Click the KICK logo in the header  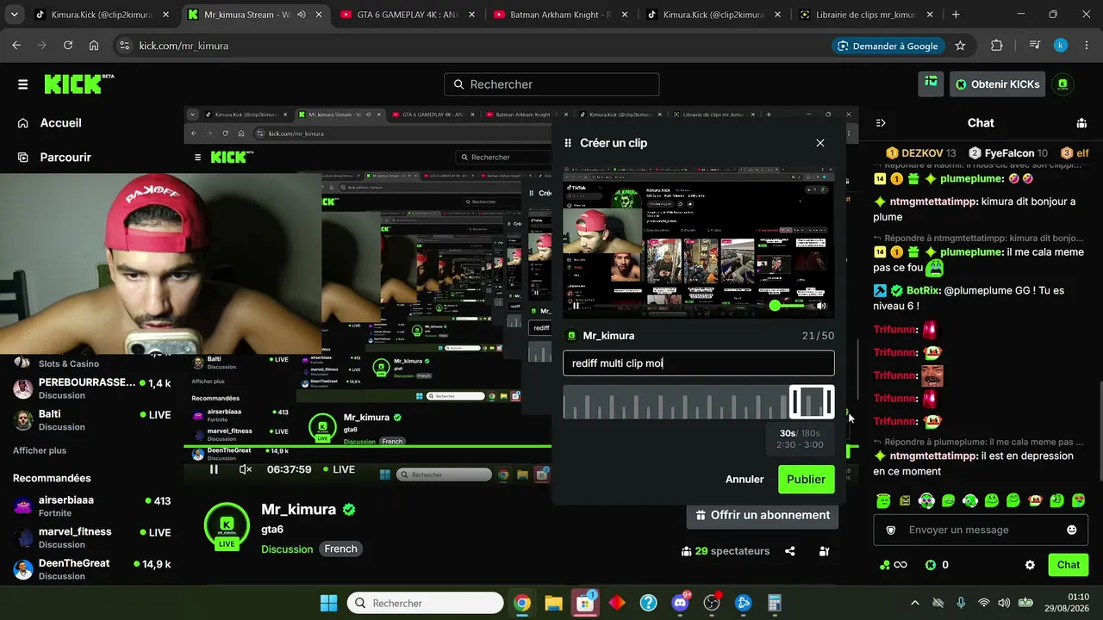pos(78,84)
